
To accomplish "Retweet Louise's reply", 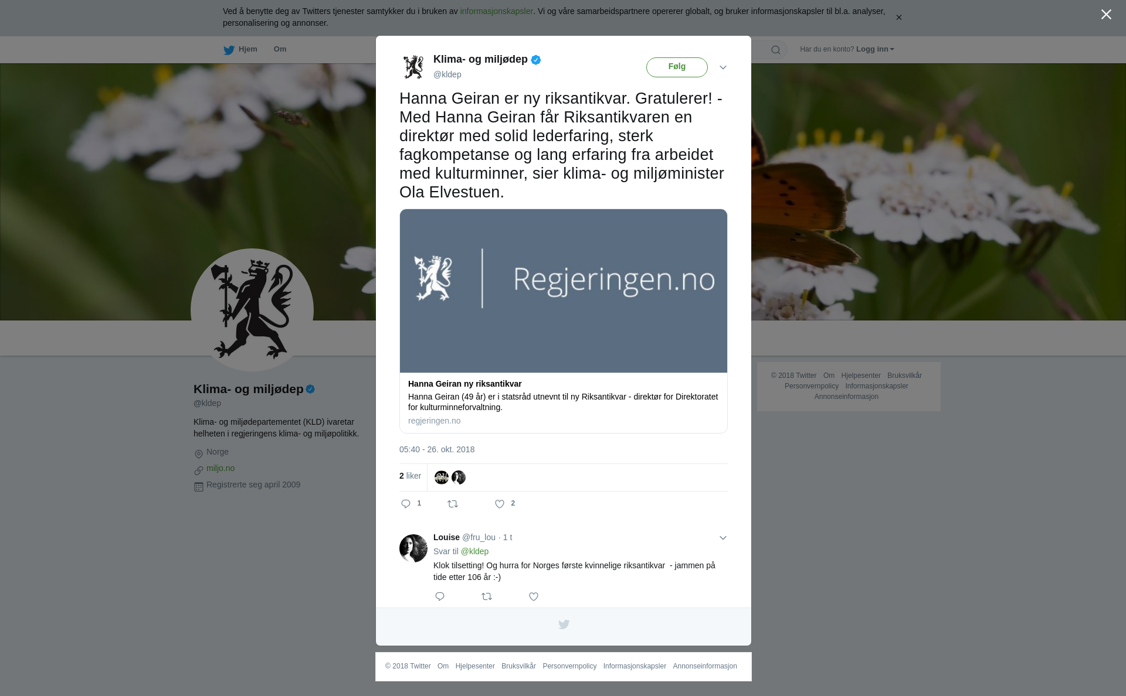I will tap(487, 596).
